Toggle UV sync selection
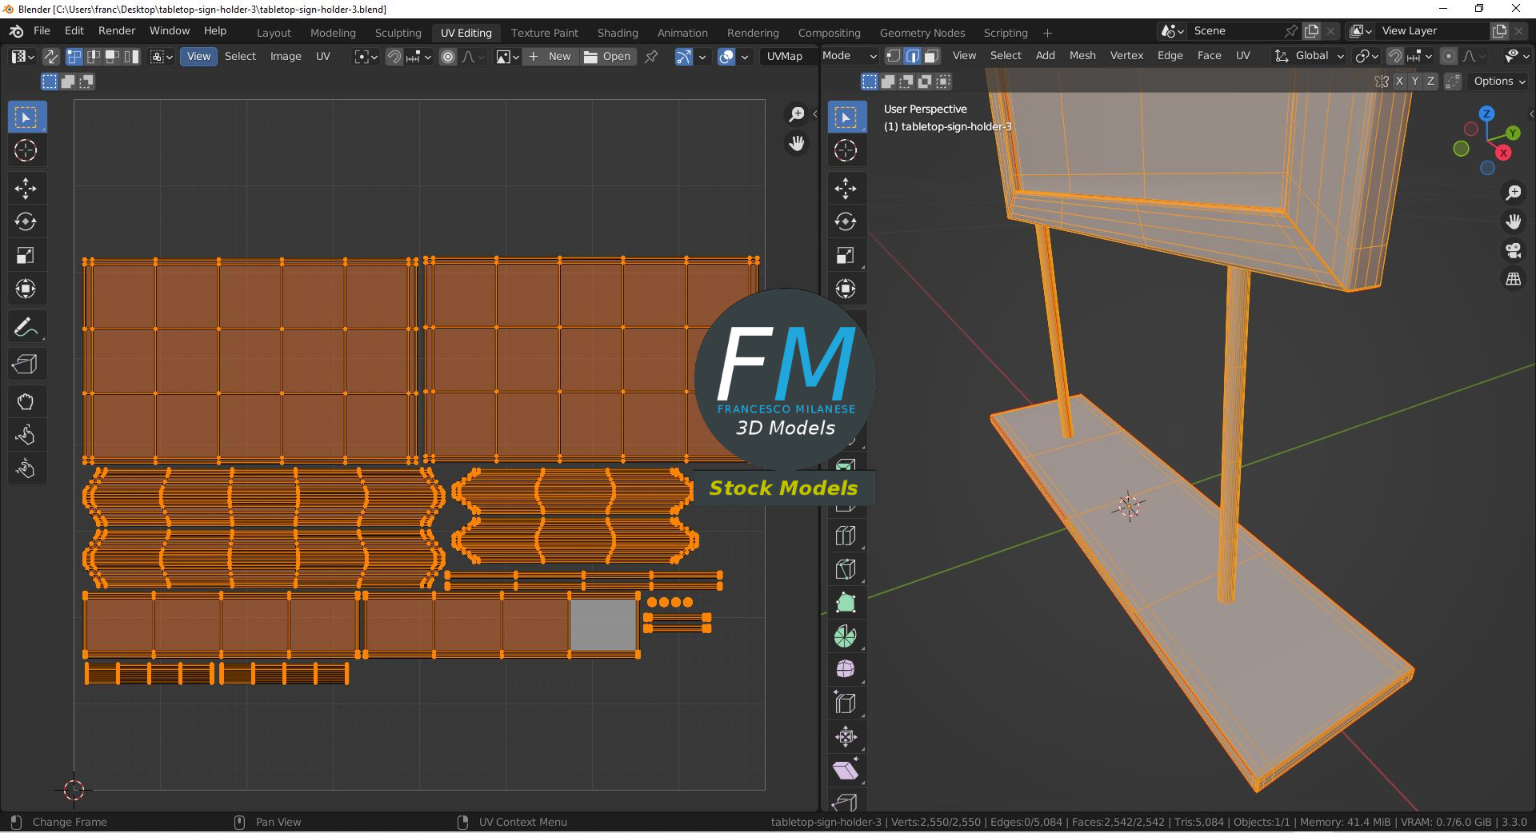 tap(50, 57)
